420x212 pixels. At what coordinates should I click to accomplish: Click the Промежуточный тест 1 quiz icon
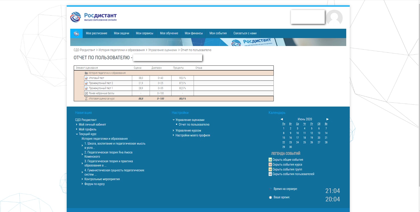coord(86,88)
